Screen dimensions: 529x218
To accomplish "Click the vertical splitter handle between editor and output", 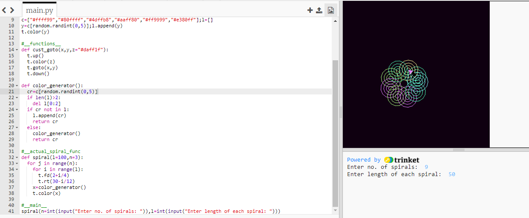I will click(341, 112).
